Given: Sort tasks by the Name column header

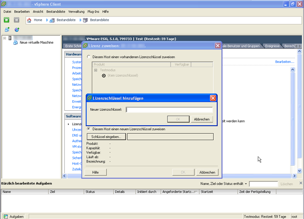Looking at the screenshot, I should tap(24, 192).
